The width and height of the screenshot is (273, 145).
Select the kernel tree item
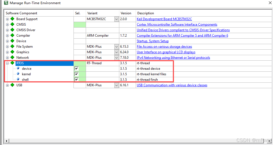26,74
